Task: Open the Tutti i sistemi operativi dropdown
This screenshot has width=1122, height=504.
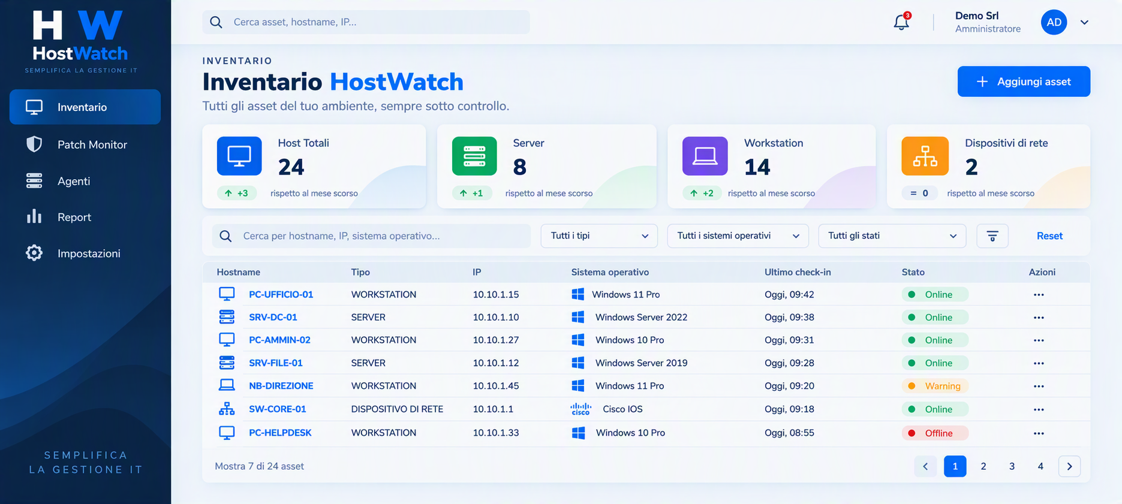Action: point(738,236)
